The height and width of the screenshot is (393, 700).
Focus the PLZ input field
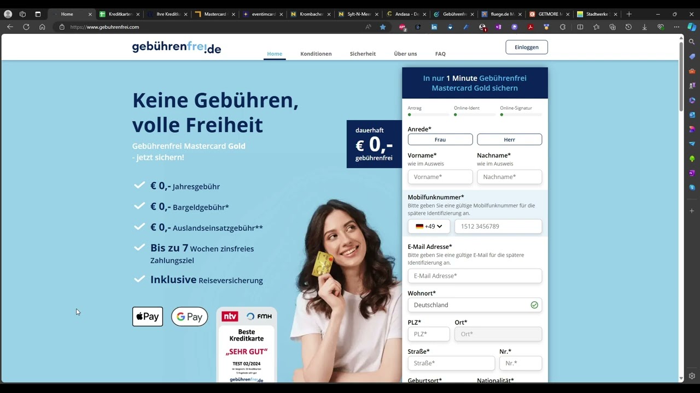[429, 334]
